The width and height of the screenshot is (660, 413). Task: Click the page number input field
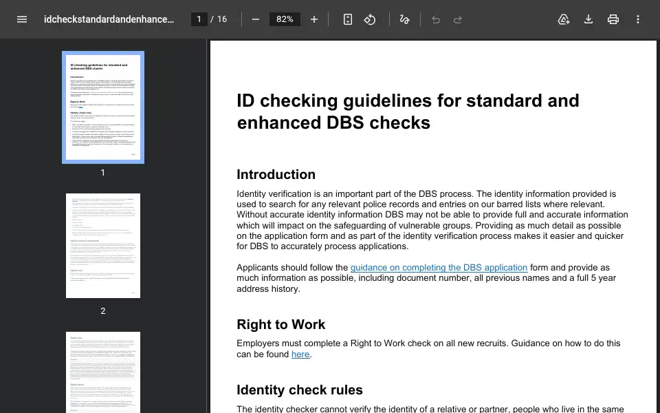(199, 19)
